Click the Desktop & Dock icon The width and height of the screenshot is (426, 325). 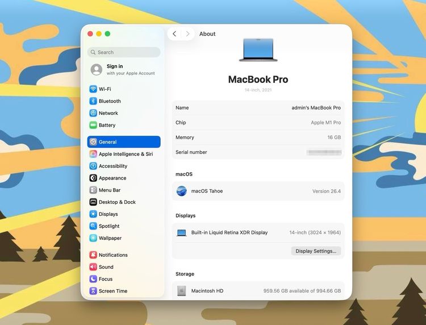[x=93, y=202]
